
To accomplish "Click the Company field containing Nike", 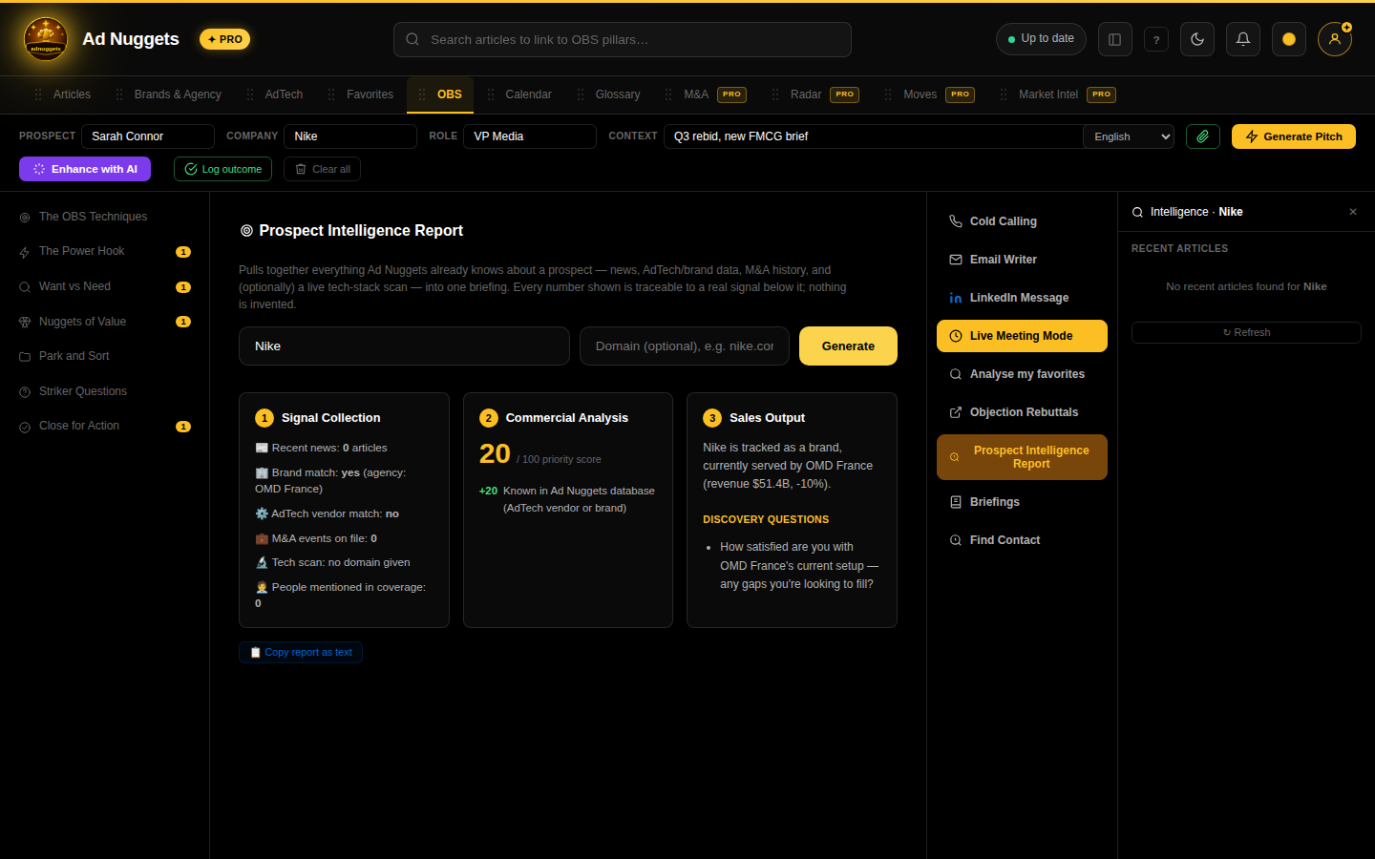I will (x=350, y=136).
